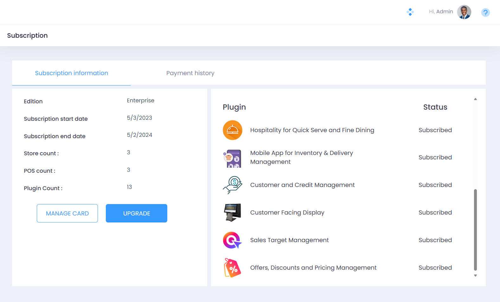Switch to the Payment history tab
Image resolution: width=500 pixels, height=302 pixels.
point(190,73)
